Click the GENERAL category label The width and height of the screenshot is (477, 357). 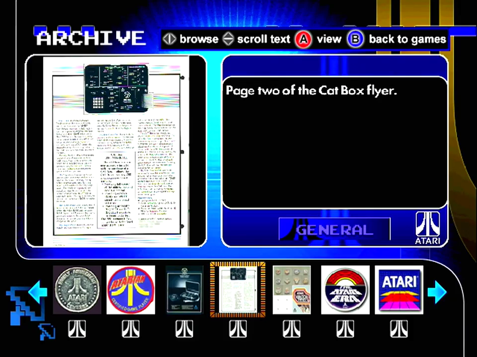(334, 230)
